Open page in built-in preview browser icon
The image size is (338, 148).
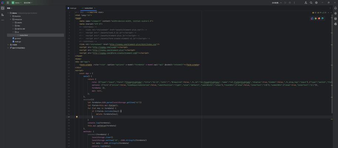tap(312, 18)
